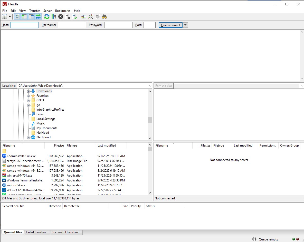The width and height of the screenshot is (304, 242).
Task: Expand the GNS3 folder in tree
Action: (x=28, y=100)
